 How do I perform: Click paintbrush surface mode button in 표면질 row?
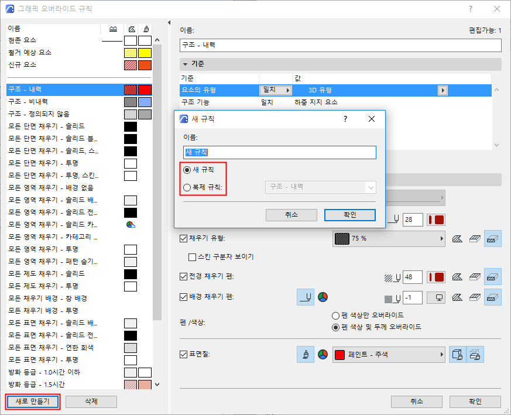click(x=306, y=354)
